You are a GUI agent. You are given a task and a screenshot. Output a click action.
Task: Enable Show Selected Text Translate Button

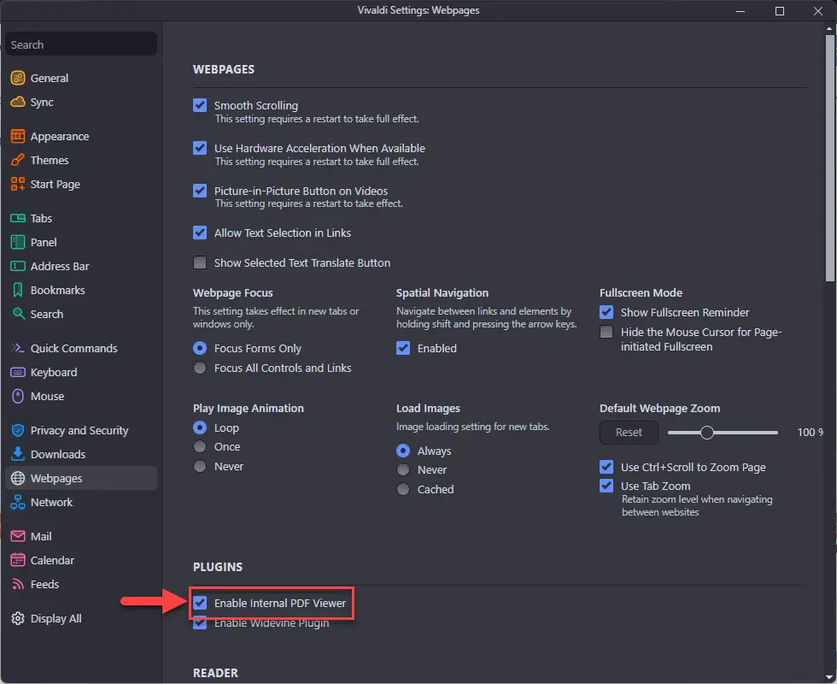[x=200, y=263]
